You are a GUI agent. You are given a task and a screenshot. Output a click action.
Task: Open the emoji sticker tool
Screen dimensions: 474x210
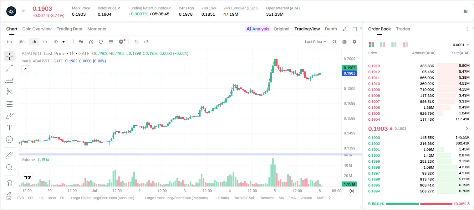(9, 139)
